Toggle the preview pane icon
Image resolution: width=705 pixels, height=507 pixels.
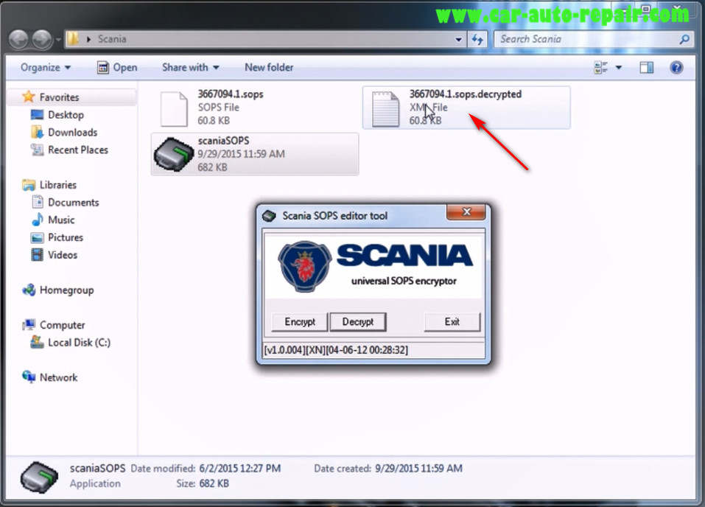tap(647, 68)
